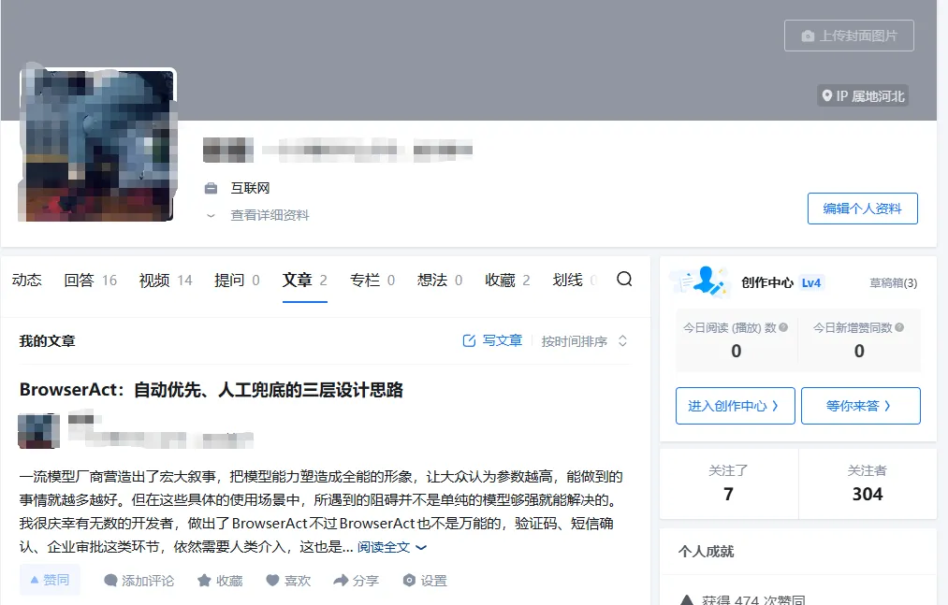Click 等你来答 button
The height and width of the screenshot is (605, 948).
point(860,406)
